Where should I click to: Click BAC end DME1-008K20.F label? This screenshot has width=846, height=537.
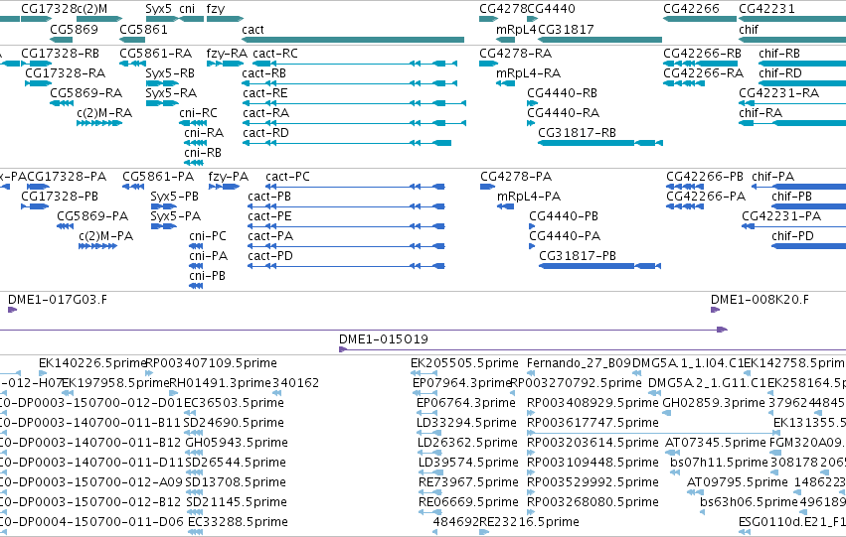click(x=760, y=300)
